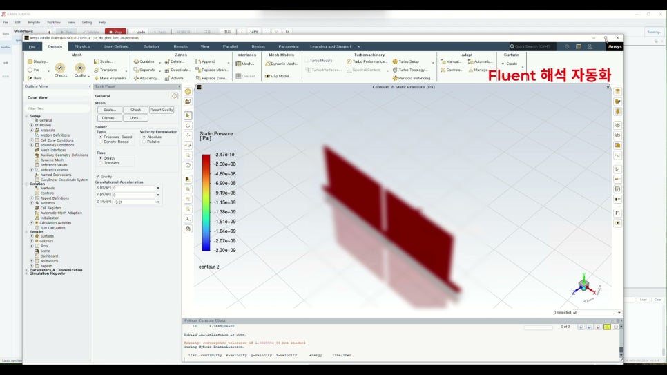Open Replace Mesh tool
The height and width of the screenshot is (375, 667).
tap(211, 70)
